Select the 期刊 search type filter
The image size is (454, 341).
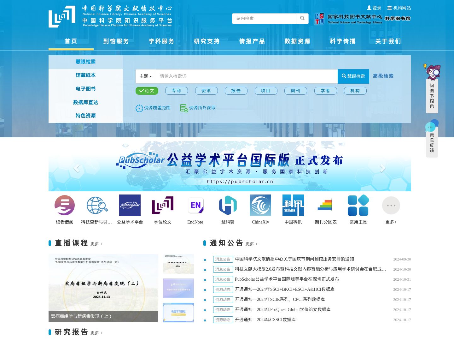[x=296, y=91]
